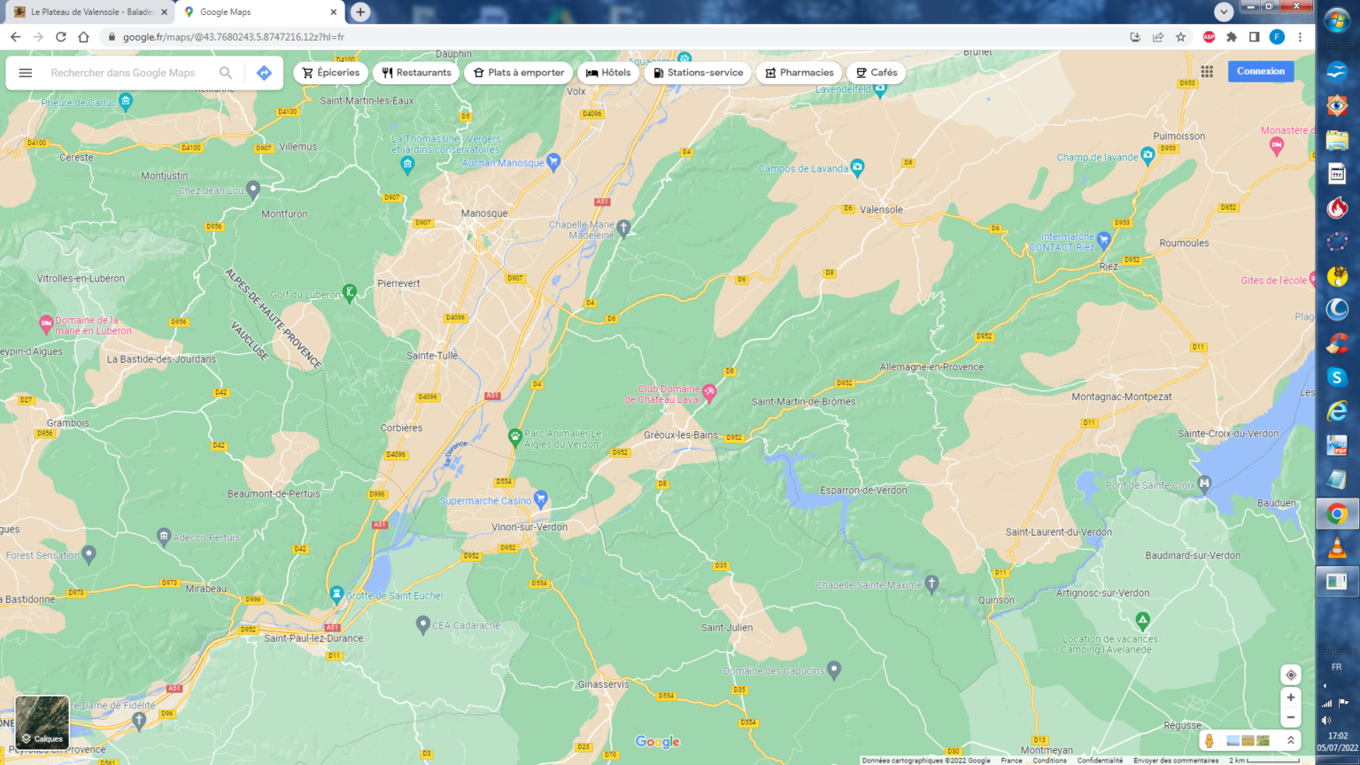Select the Campos de Lavanda photo pin
Viewport: 1360px width, 765px height.
pyautogui.click(x=857, y=166)
